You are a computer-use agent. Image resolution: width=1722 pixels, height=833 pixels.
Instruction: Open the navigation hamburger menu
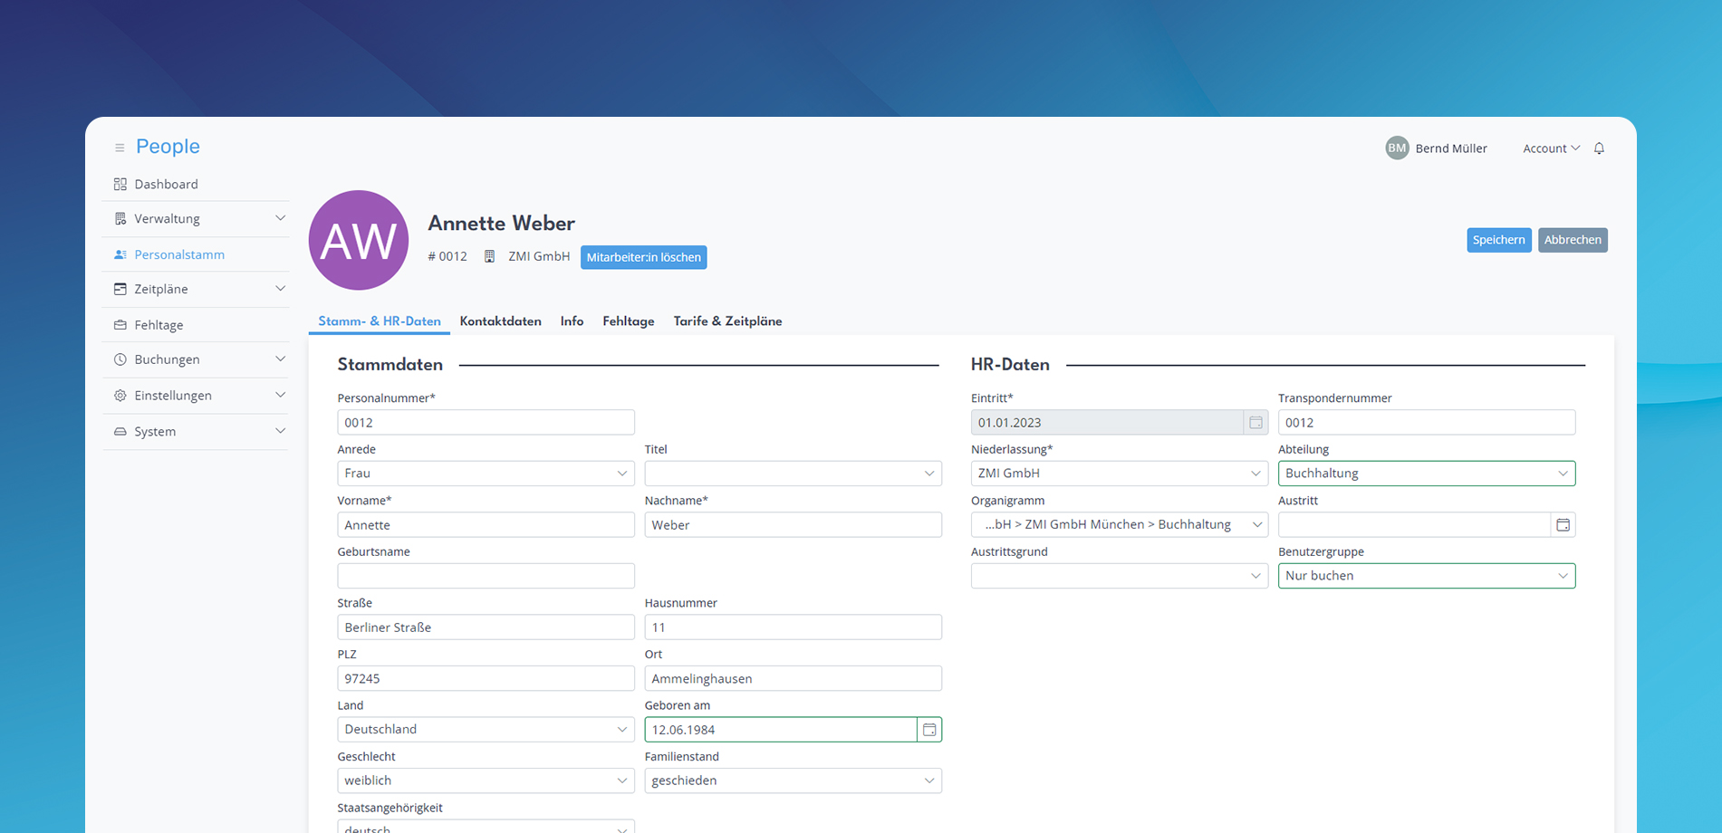coord(120,147)
